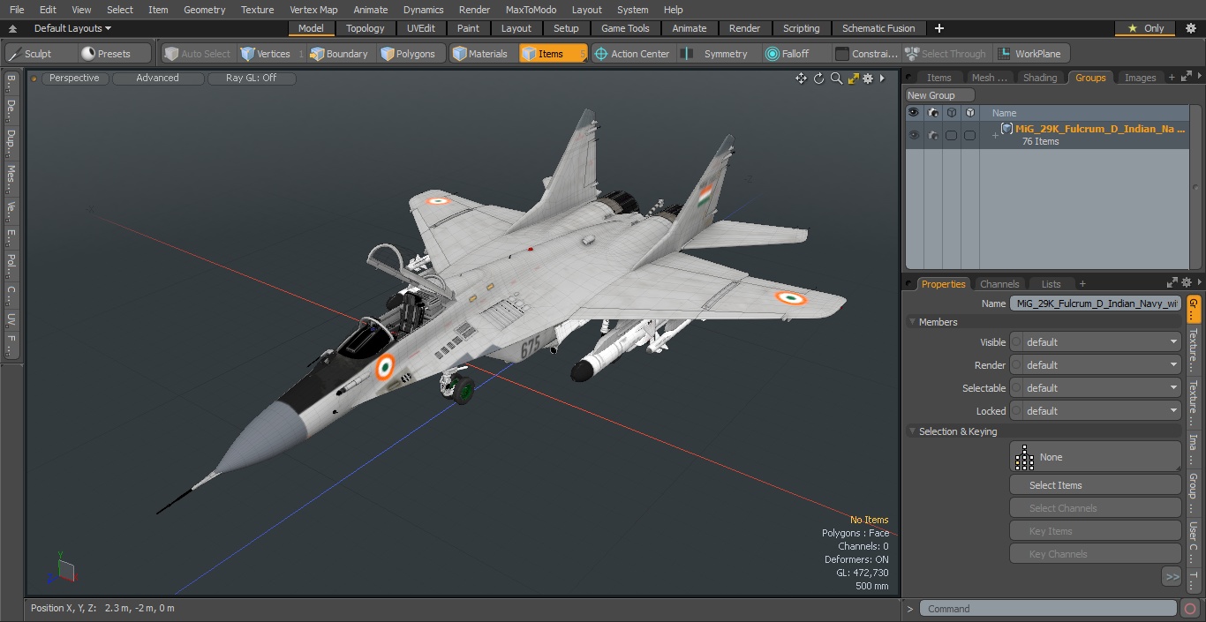Collapse the Members section

[913, 322]
